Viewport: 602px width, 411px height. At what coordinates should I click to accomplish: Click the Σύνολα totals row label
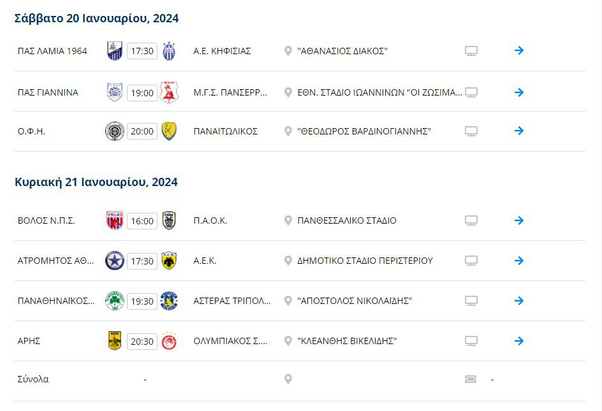[33, 379]
